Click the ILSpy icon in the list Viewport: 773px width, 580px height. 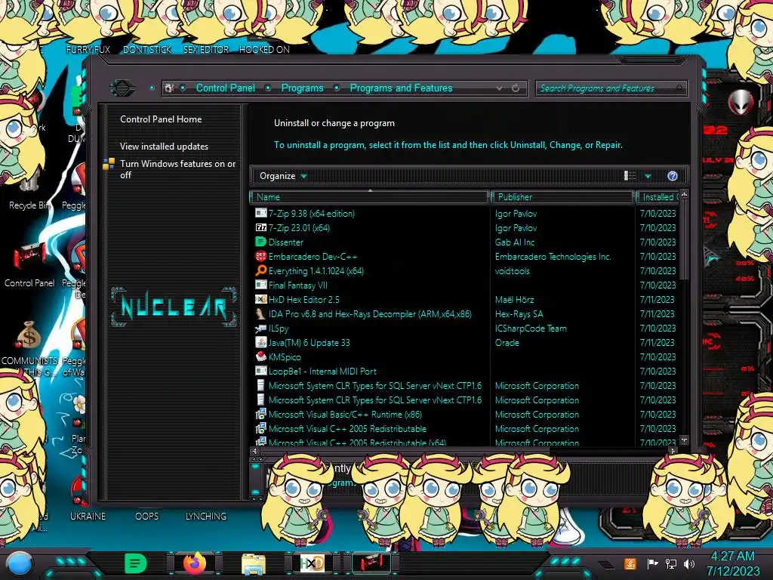click(260, 328)
